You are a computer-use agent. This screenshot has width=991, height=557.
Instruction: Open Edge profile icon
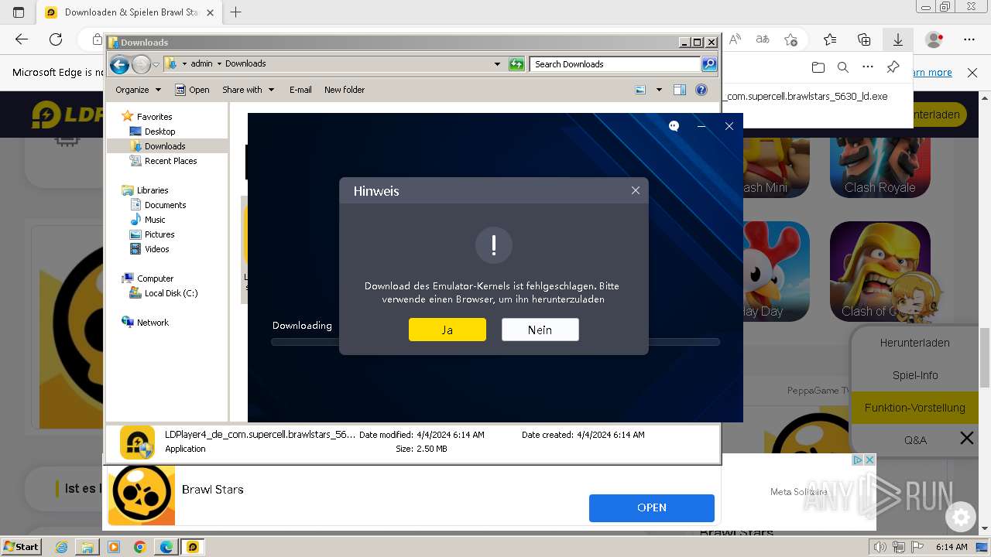click(934, 39)
